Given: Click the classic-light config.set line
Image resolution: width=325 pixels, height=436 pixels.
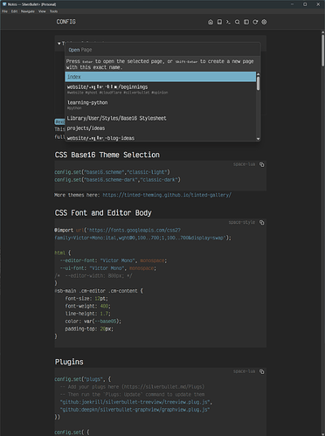Looking at the screenshot, I should click(x=112, y=172).
